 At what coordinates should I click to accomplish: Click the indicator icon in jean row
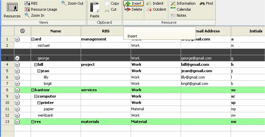point(17,71)
